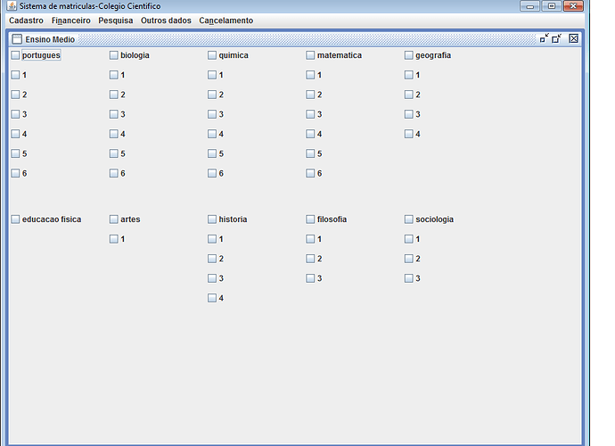The height and width of the screenshot is (446, 615).
Task: Check option 1 under sociologia
Action: [x=412, y=239]
